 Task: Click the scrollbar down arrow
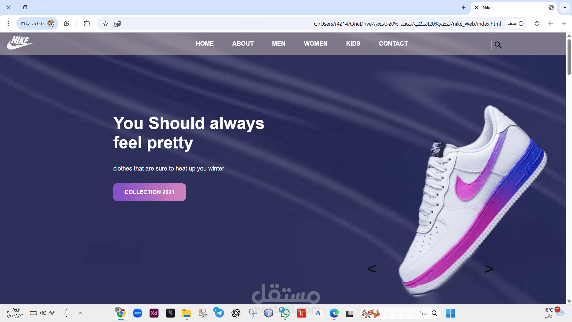[569, 301]
